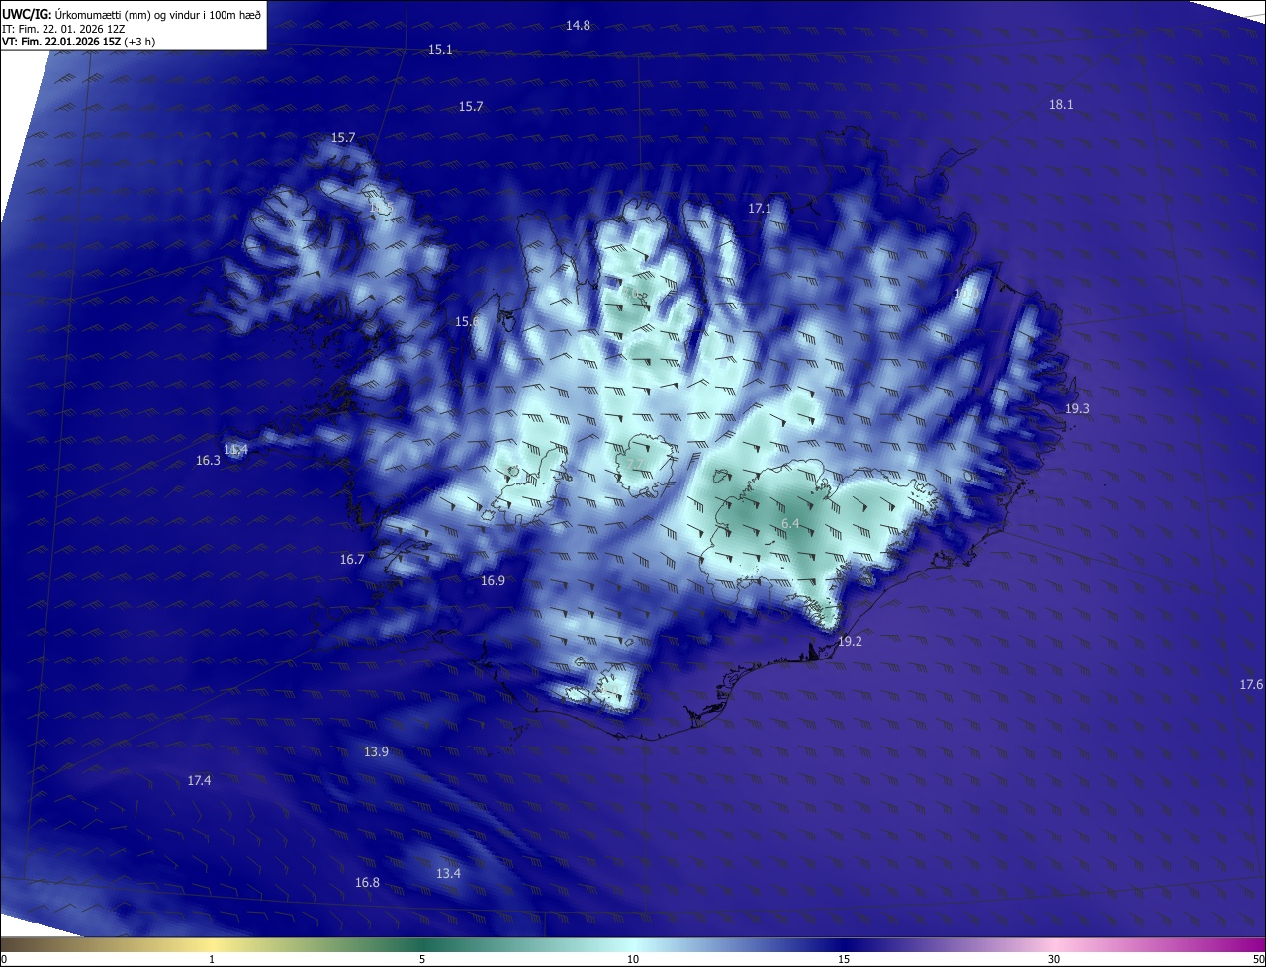This screenshot has width=1266, height=967.
Task: Select the 16.8 value label
Action: pyautogui.click(x=367, y=882)
